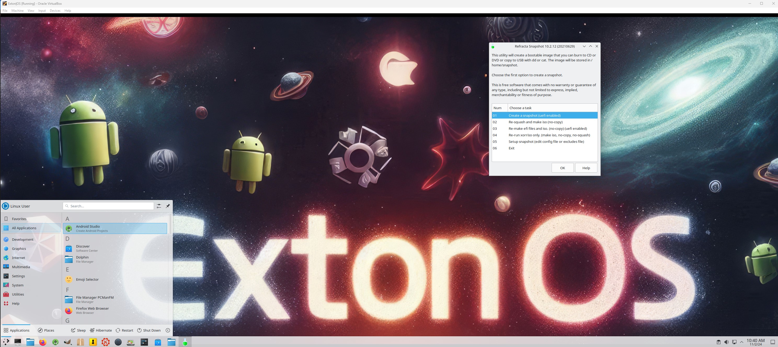Click the Shut Down button
This screenshot has width=778, height=347.
tap(149, 330)
